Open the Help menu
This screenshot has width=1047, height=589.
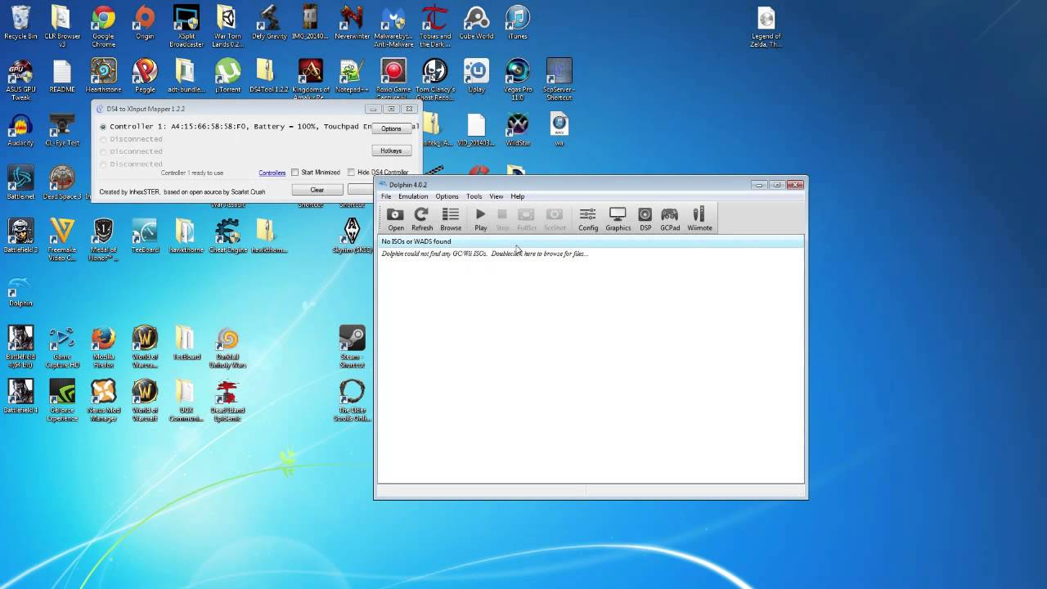(517, 196)
